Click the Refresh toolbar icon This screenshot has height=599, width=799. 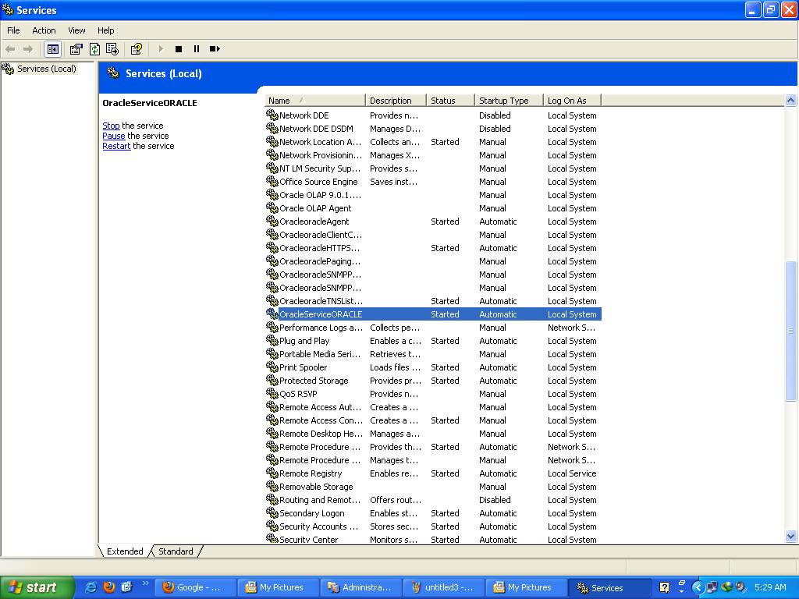[x=94, y=49]
